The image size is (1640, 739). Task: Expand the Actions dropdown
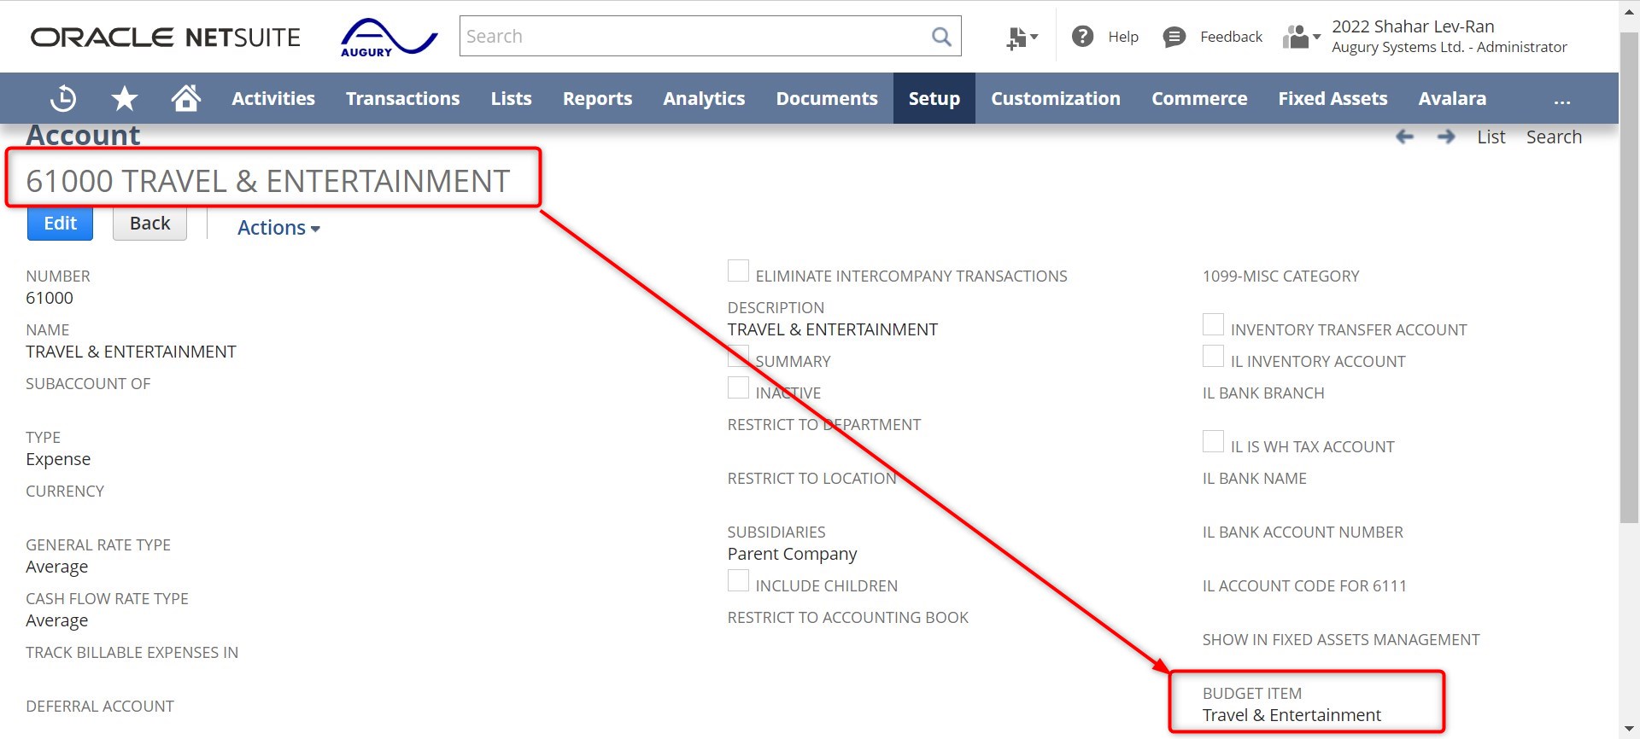pos(278,228)
